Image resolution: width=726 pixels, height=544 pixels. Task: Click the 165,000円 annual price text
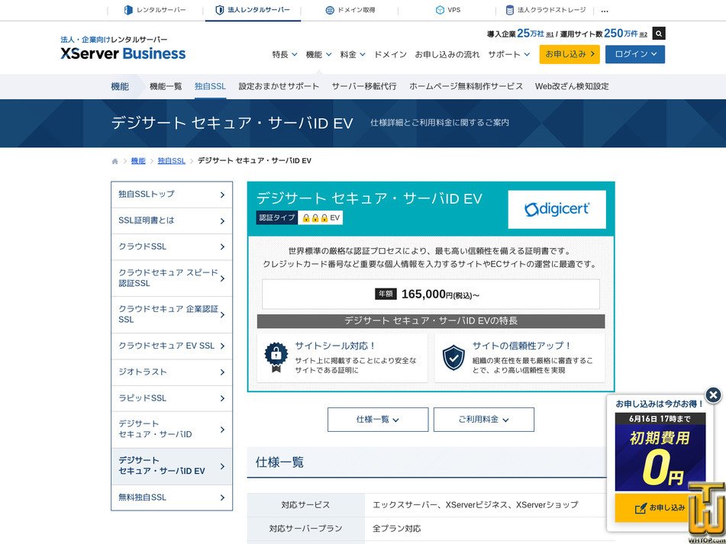coord(440,295)
